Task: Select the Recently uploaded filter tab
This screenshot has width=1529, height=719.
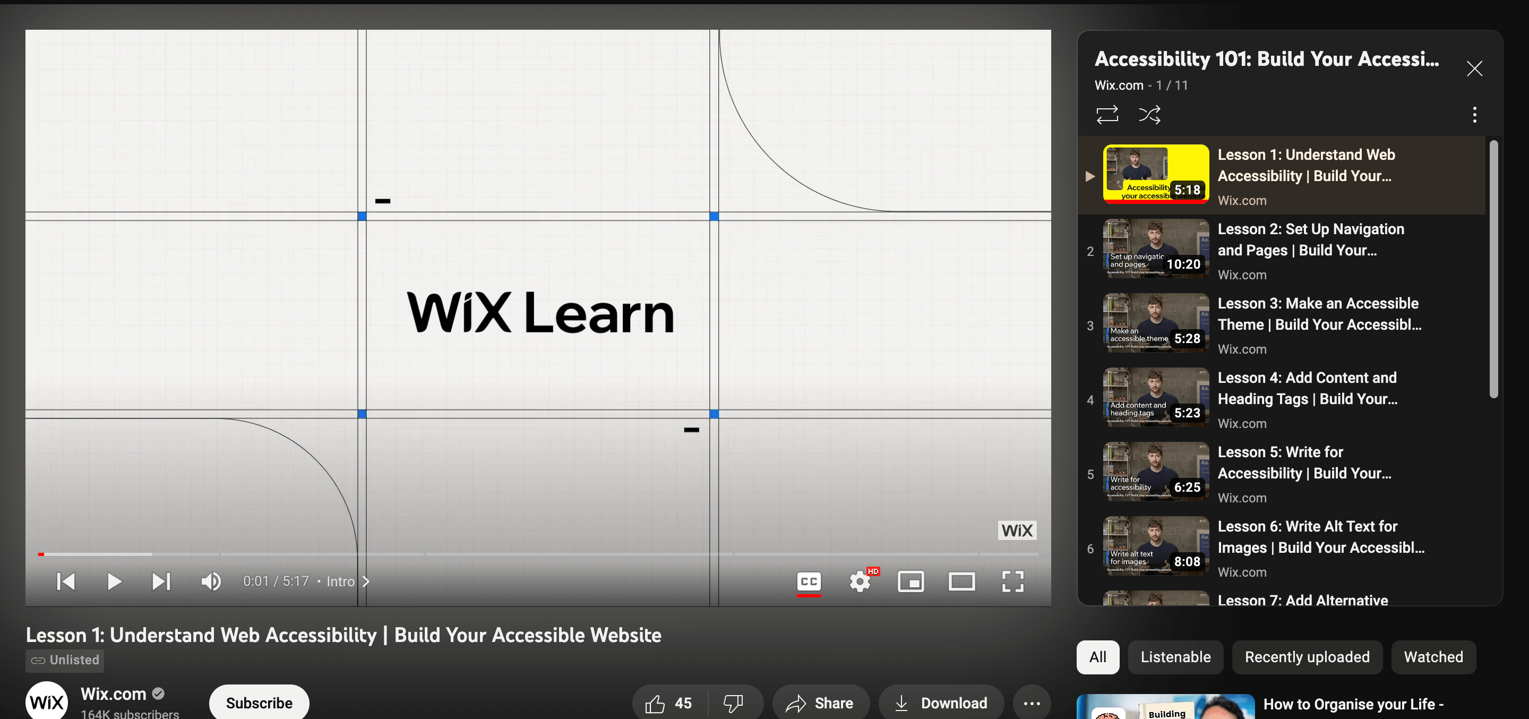Action: click(x=1307, y=656)
